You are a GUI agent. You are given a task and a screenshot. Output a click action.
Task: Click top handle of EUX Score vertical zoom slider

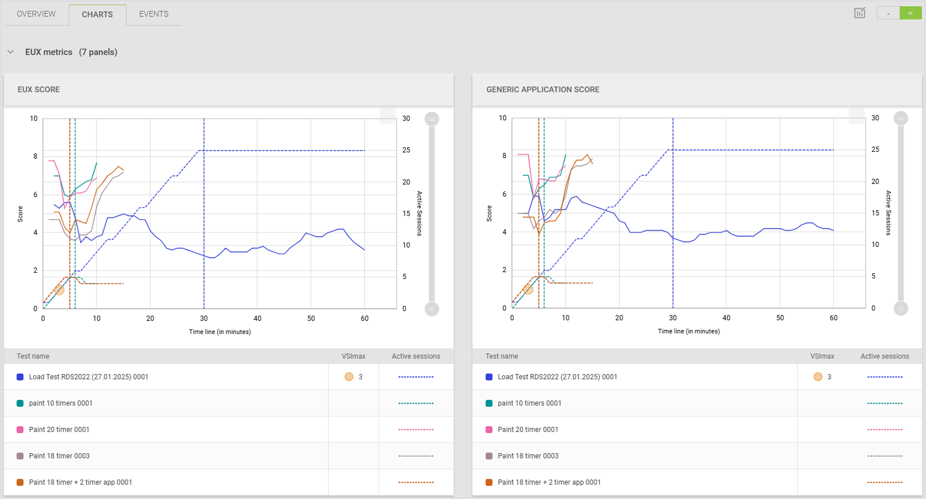[x=432, y=119]
